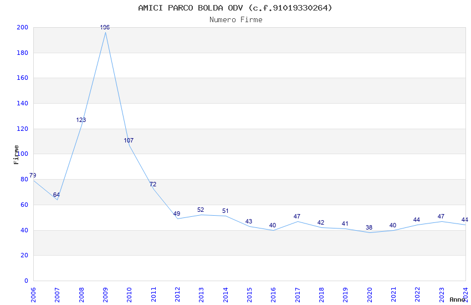Click data label 49 for 2012
Screen dimensions: 471x305
pos(177,213)
